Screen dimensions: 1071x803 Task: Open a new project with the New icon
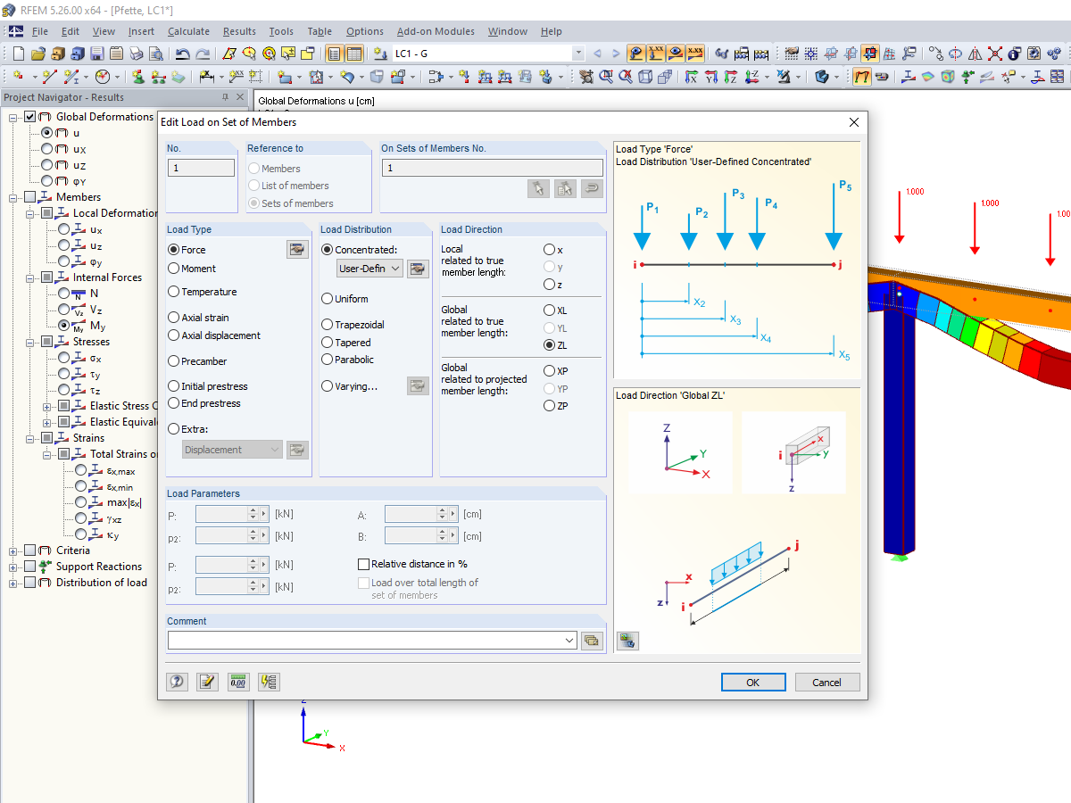tap(18, 53)
